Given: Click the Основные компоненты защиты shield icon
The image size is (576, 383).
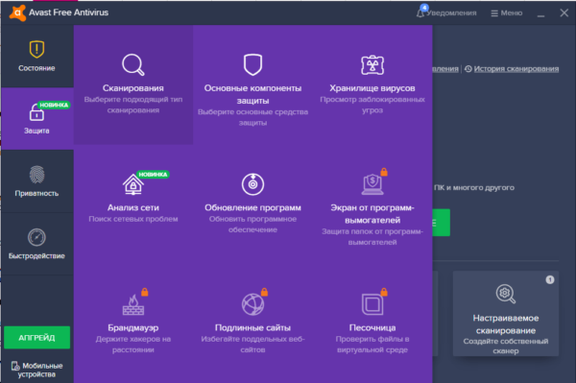Looking at the screenshot, I should point(252,64).
